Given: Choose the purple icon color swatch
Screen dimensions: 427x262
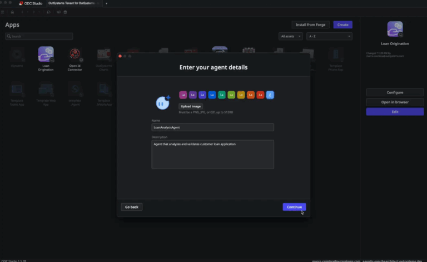Looking at the screenshot, I should coord(193,95).
